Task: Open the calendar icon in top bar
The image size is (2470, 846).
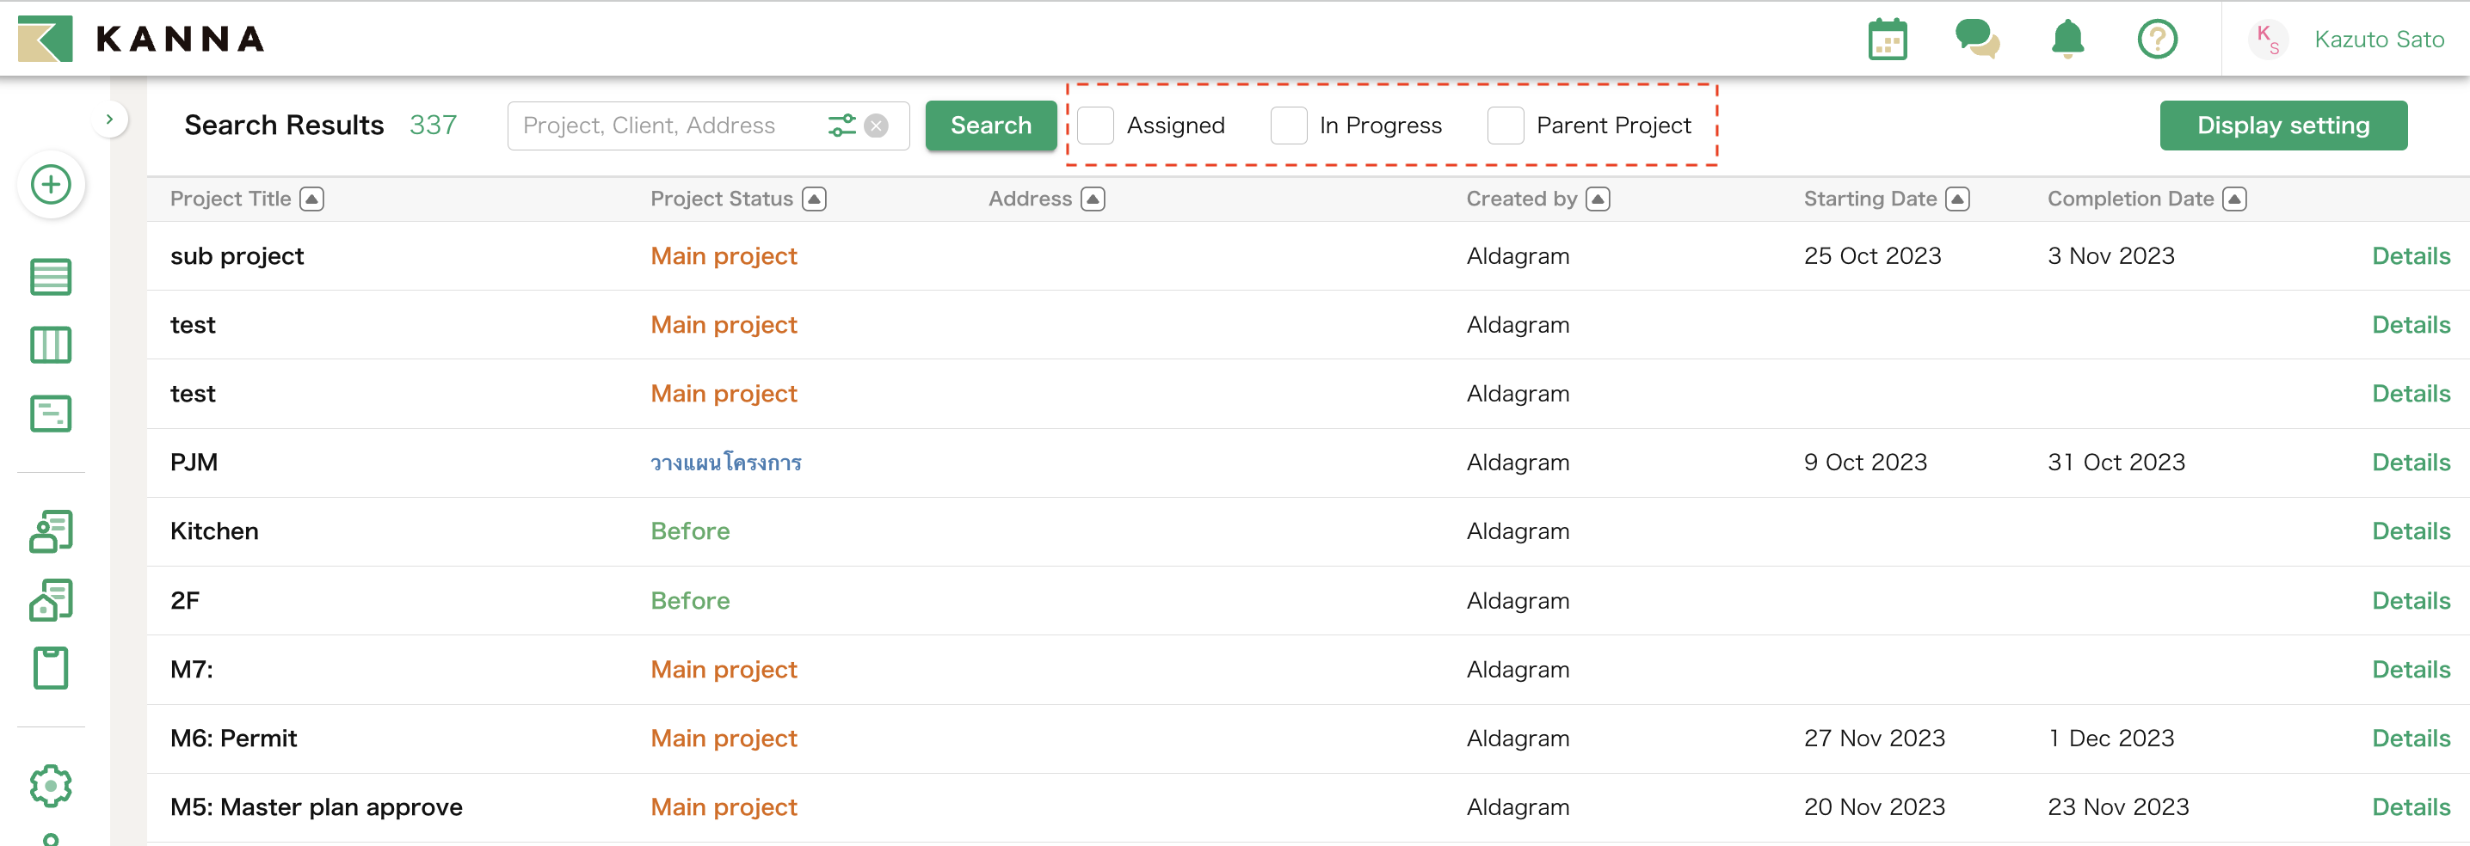Action: tap(1886, 39)
